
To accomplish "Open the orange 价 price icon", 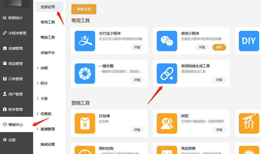I will 249,123.
